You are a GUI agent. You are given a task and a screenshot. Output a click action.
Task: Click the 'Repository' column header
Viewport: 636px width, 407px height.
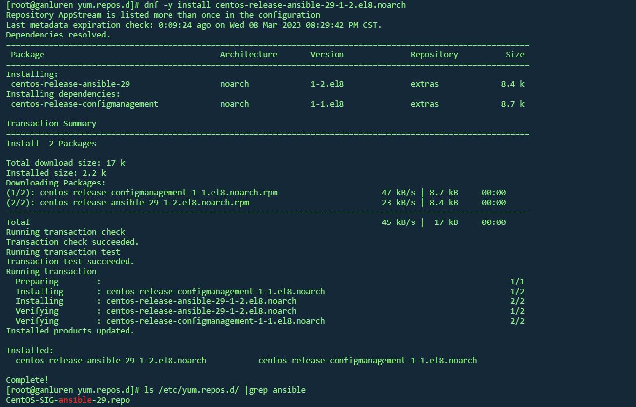[434, 54]
